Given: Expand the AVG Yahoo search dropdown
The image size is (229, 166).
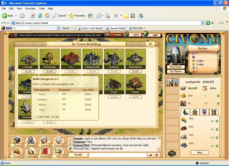Looking at the screenshot, I should point(58,28).
